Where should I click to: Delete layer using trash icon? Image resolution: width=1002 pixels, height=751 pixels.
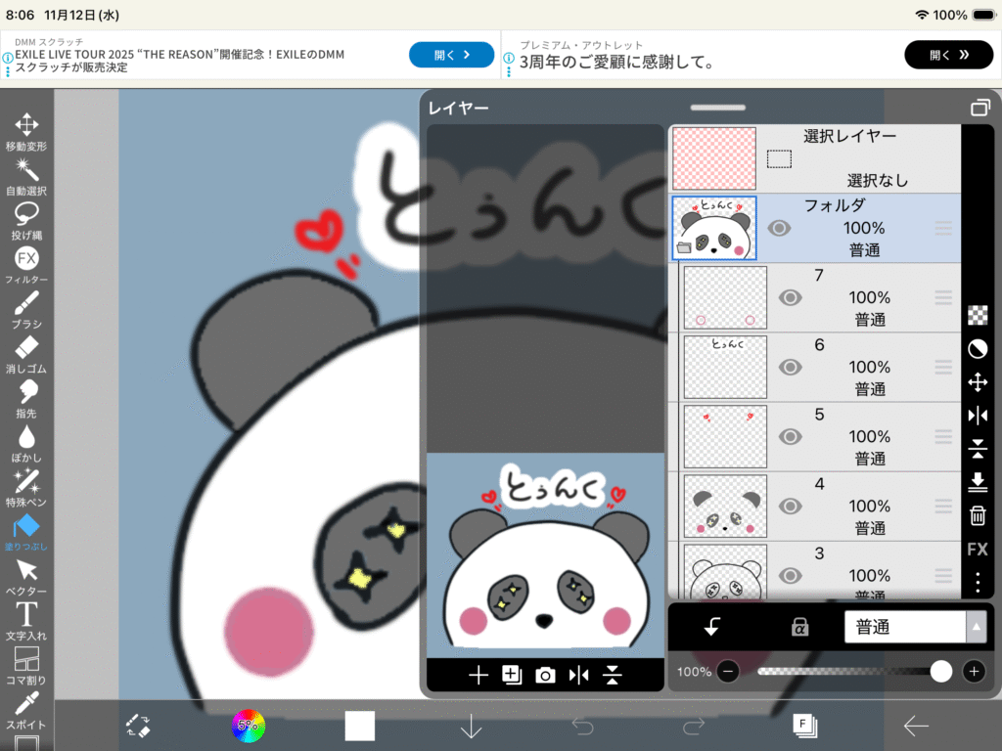pyautogui.click(x=977, y=515)
